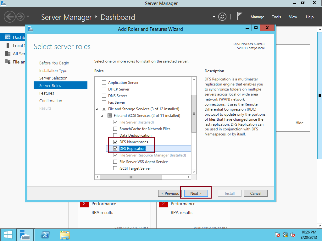Open the View menu
Screen dimensions: 322x241
pyautogui.click(x=293, y=17)
